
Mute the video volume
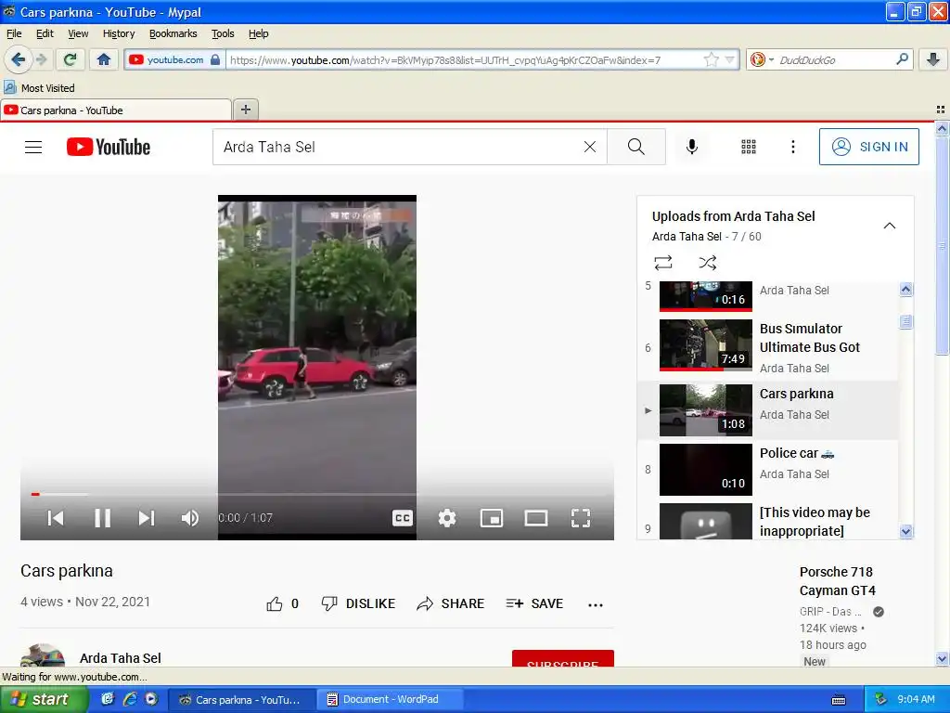tap(189, 518)
